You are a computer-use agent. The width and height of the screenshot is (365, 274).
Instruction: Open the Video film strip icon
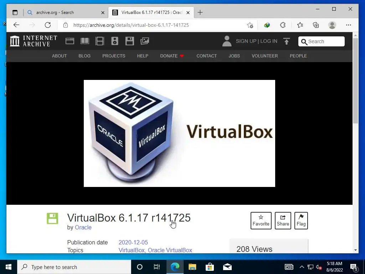click(x=100, y=41)
